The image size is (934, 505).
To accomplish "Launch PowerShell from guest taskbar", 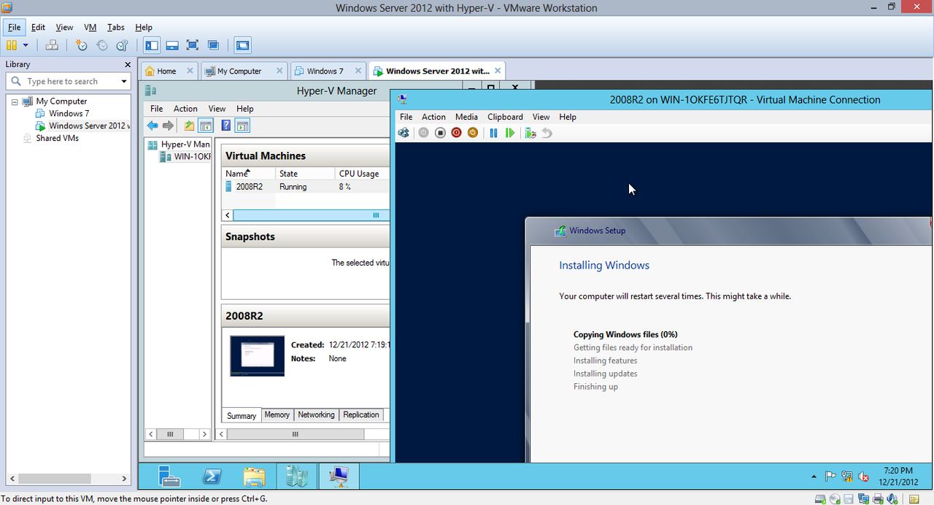I will coord(212,476).
